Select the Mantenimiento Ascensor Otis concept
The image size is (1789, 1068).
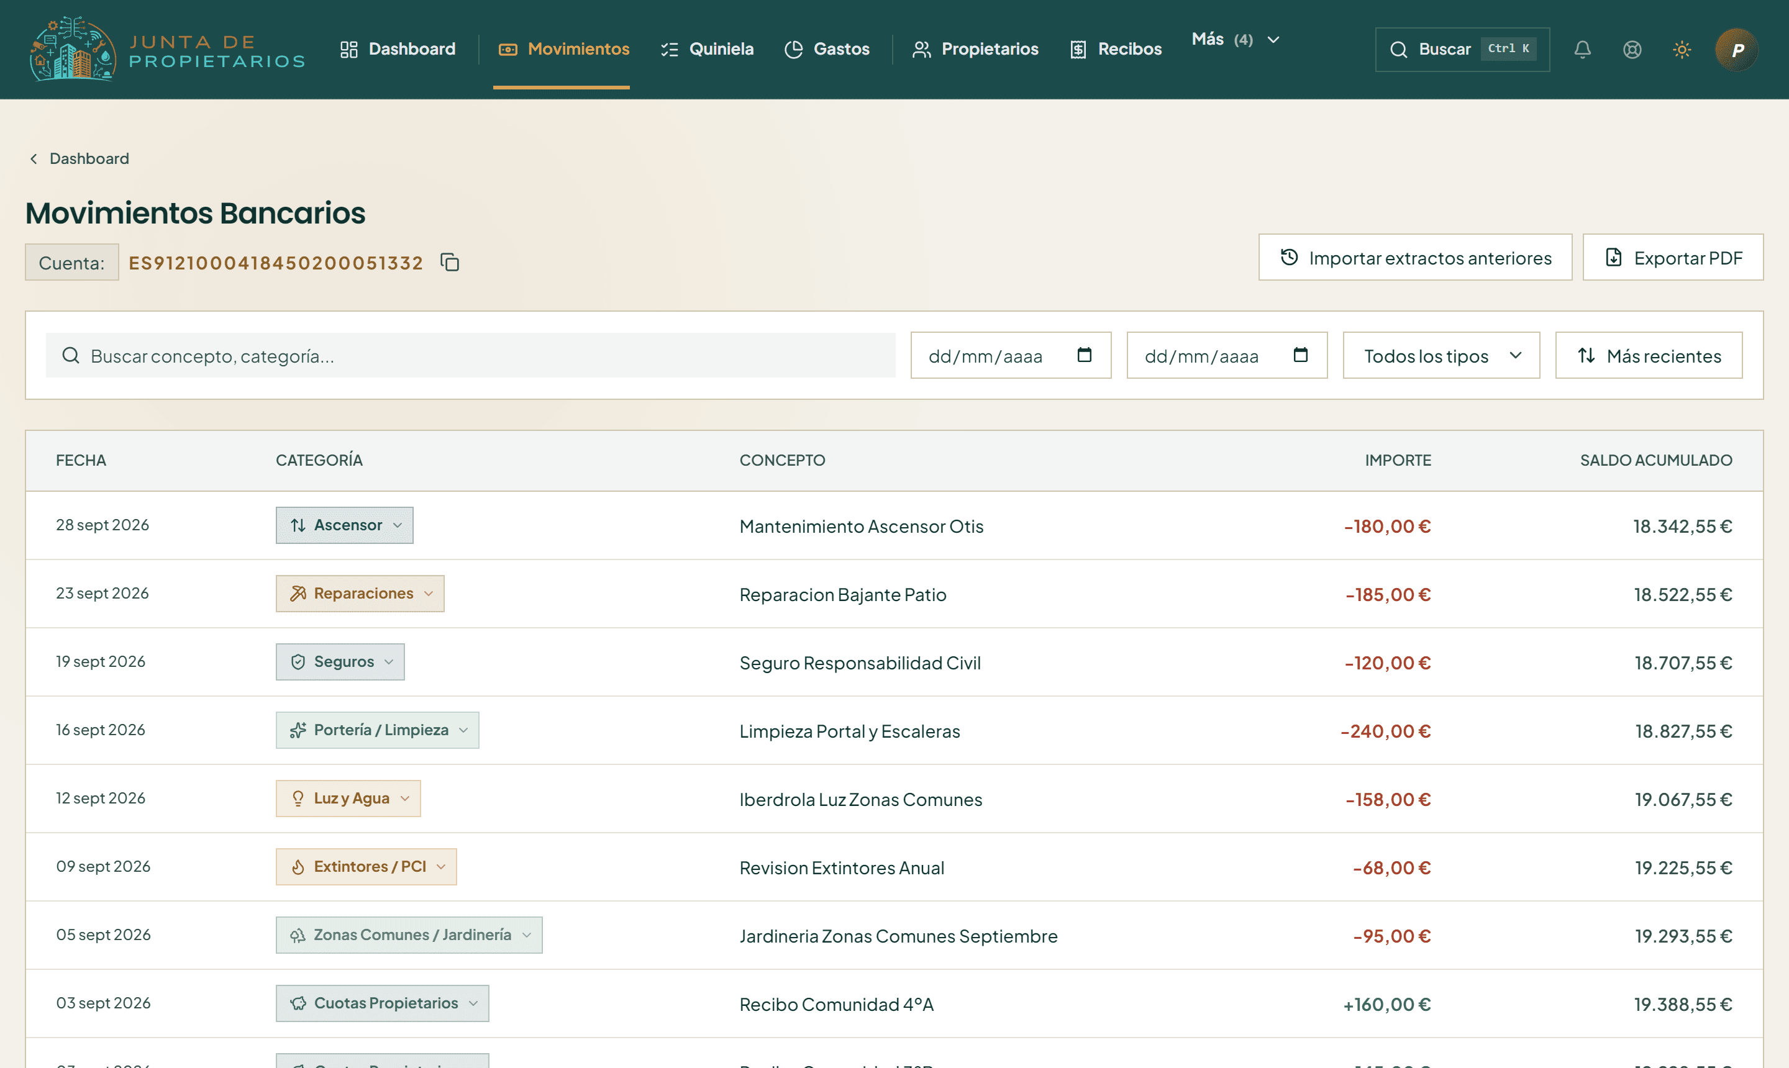click(861, 527)
